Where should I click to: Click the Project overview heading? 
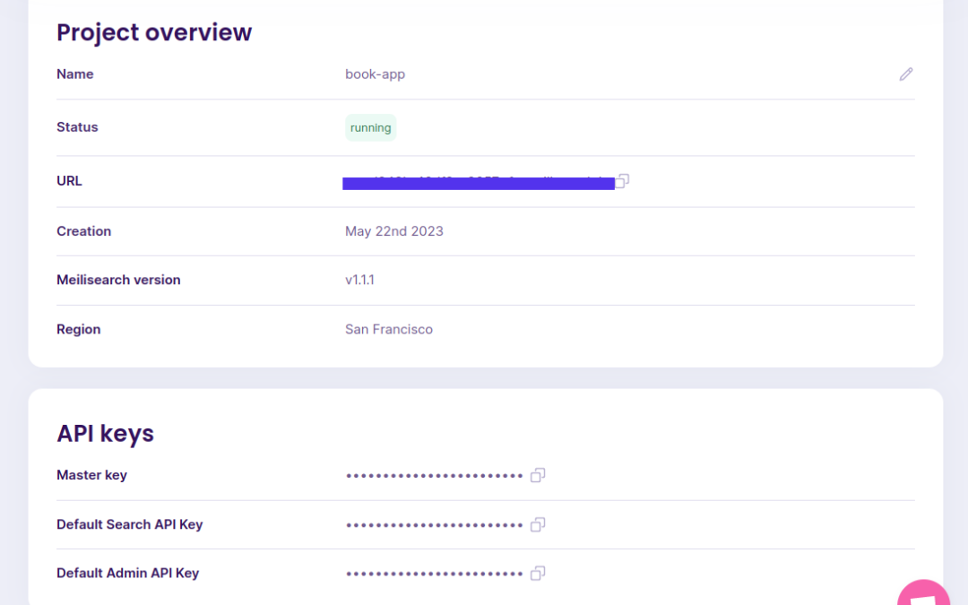[154, 32]
